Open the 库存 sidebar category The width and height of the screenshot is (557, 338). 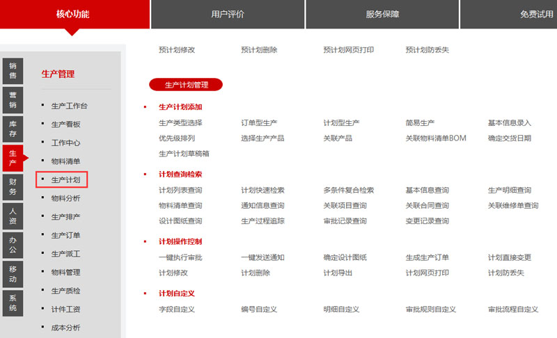[x=13, y=129]
